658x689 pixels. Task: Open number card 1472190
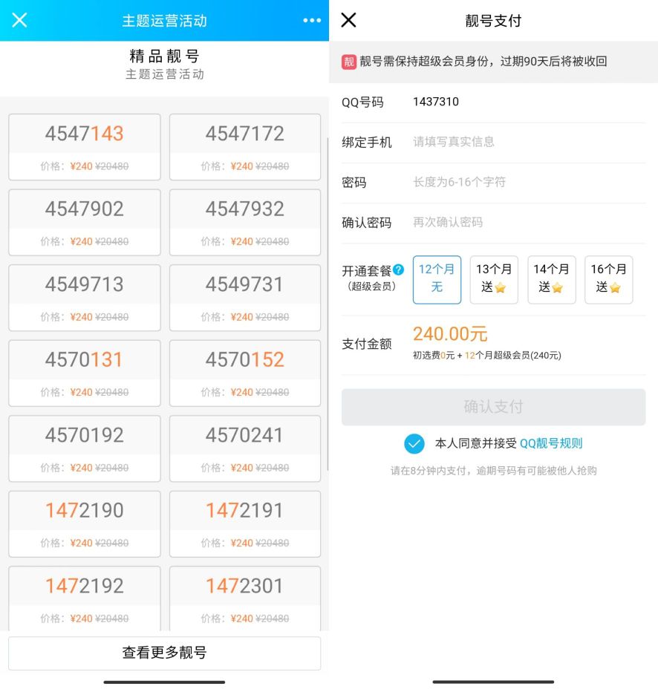tap(85, 523)
